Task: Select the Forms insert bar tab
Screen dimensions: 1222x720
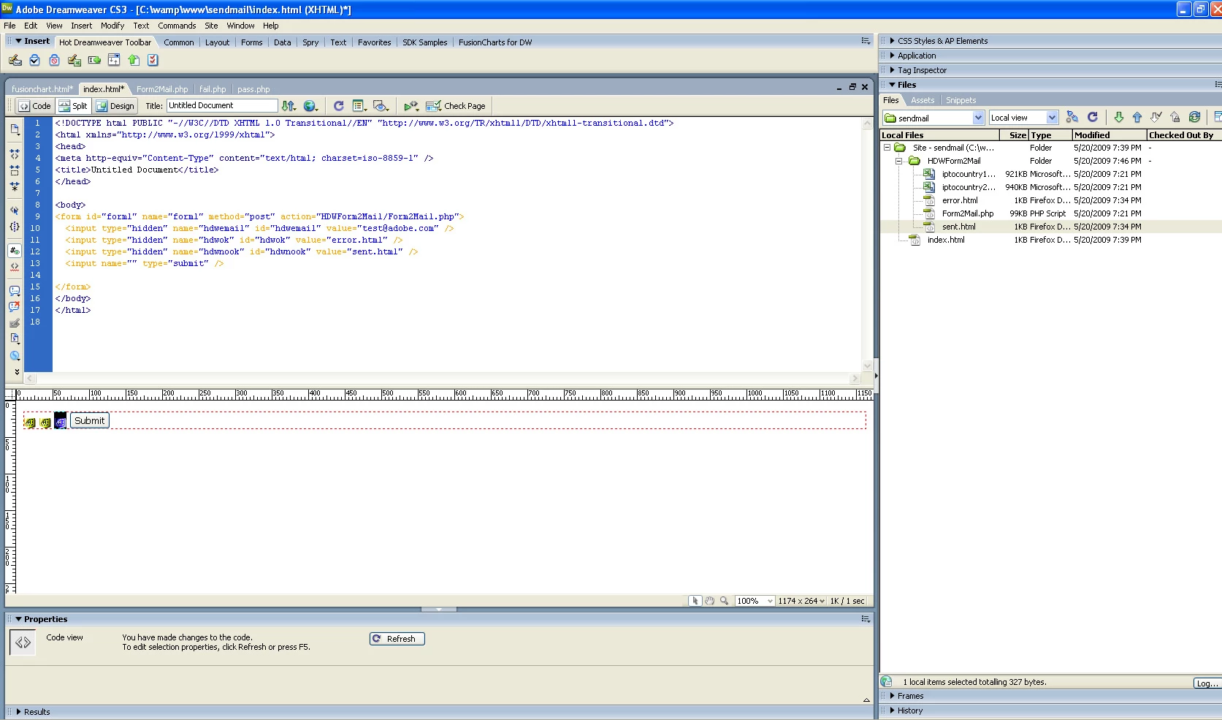Action: (x=252, y=42)
